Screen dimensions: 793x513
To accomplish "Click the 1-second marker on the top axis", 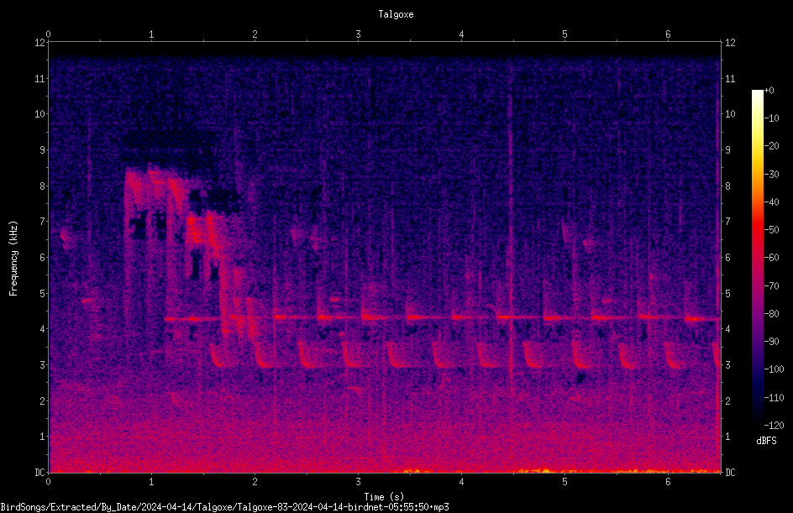I will [151, 34].
